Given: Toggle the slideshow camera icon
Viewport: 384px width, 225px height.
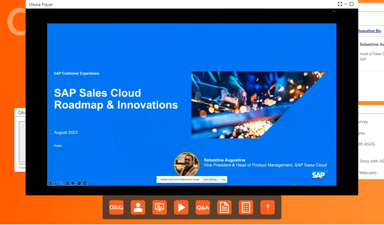Looking at the screenshot, I should pos(73,183).
